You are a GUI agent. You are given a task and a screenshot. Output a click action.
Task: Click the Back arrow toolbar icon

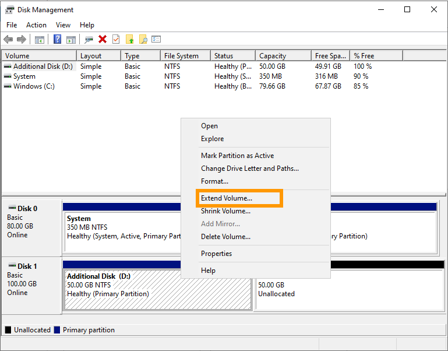coord(8,39)
